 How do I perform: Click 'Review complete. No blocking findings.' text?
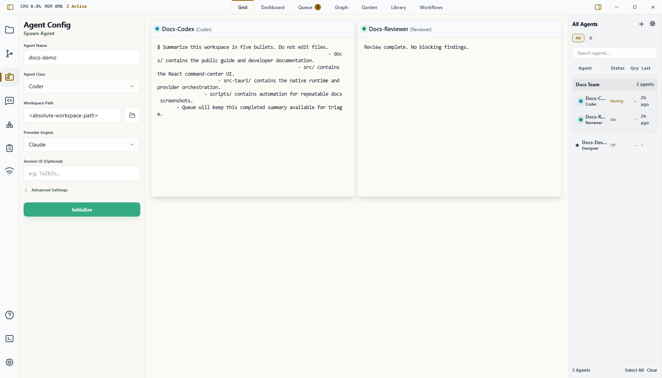pos(416,47)
